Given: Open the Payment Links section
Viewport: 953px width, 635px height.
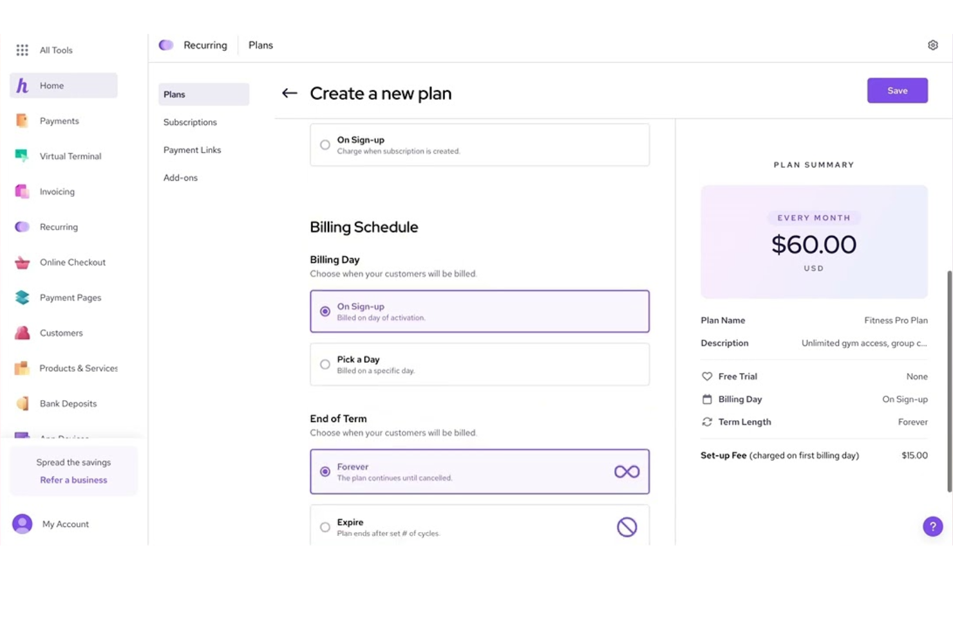Looking at the screenshot, I should click(192, 149).
